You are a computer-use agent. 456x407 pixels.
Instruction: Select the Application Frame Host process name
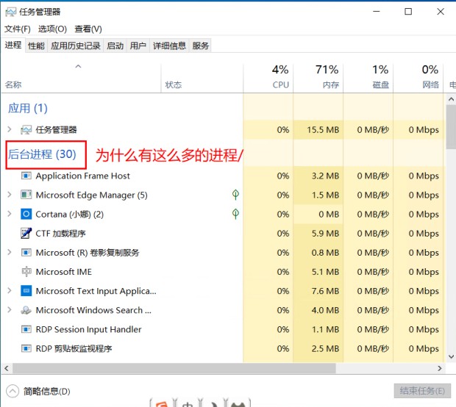83,176
